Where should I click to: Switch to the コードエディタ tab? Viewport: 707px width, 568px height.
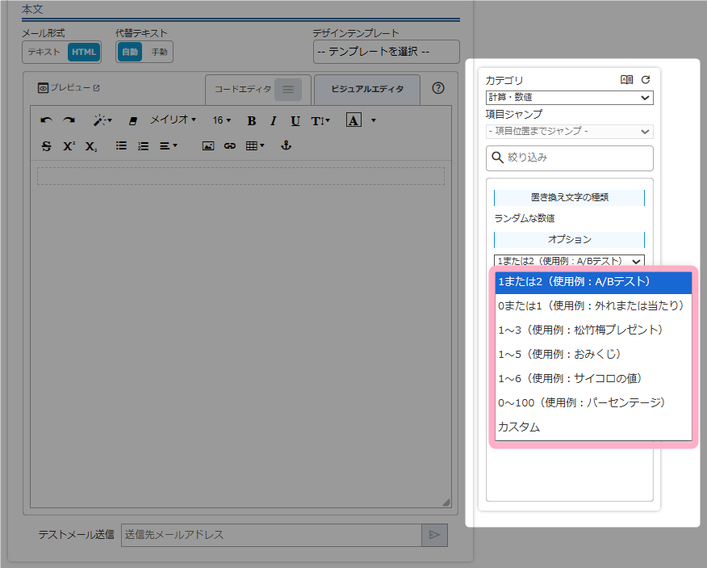[243, 90]
